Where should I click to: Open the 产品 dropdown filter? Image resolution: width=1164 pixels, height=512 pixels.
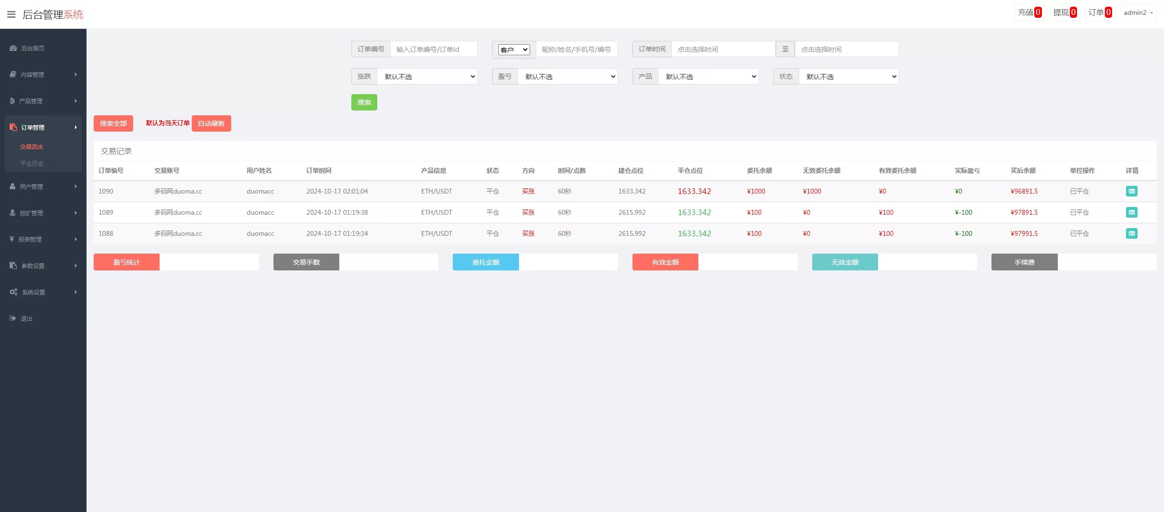pos(708,76)
